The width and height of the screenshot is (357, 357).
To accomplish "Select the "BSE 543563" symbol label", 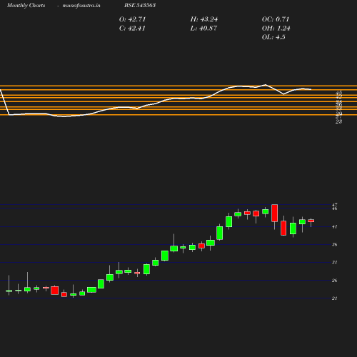I will click(x=140, y=5).
